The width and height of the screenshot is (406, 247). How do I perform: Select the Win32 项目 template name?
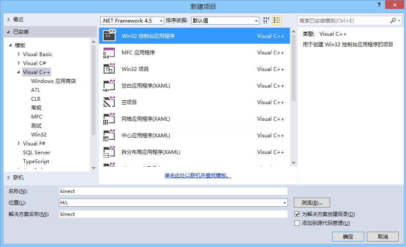[135, 69]
